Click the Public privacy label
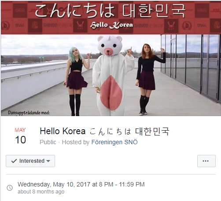Viewport: 221px width, 201px height. 48,142
